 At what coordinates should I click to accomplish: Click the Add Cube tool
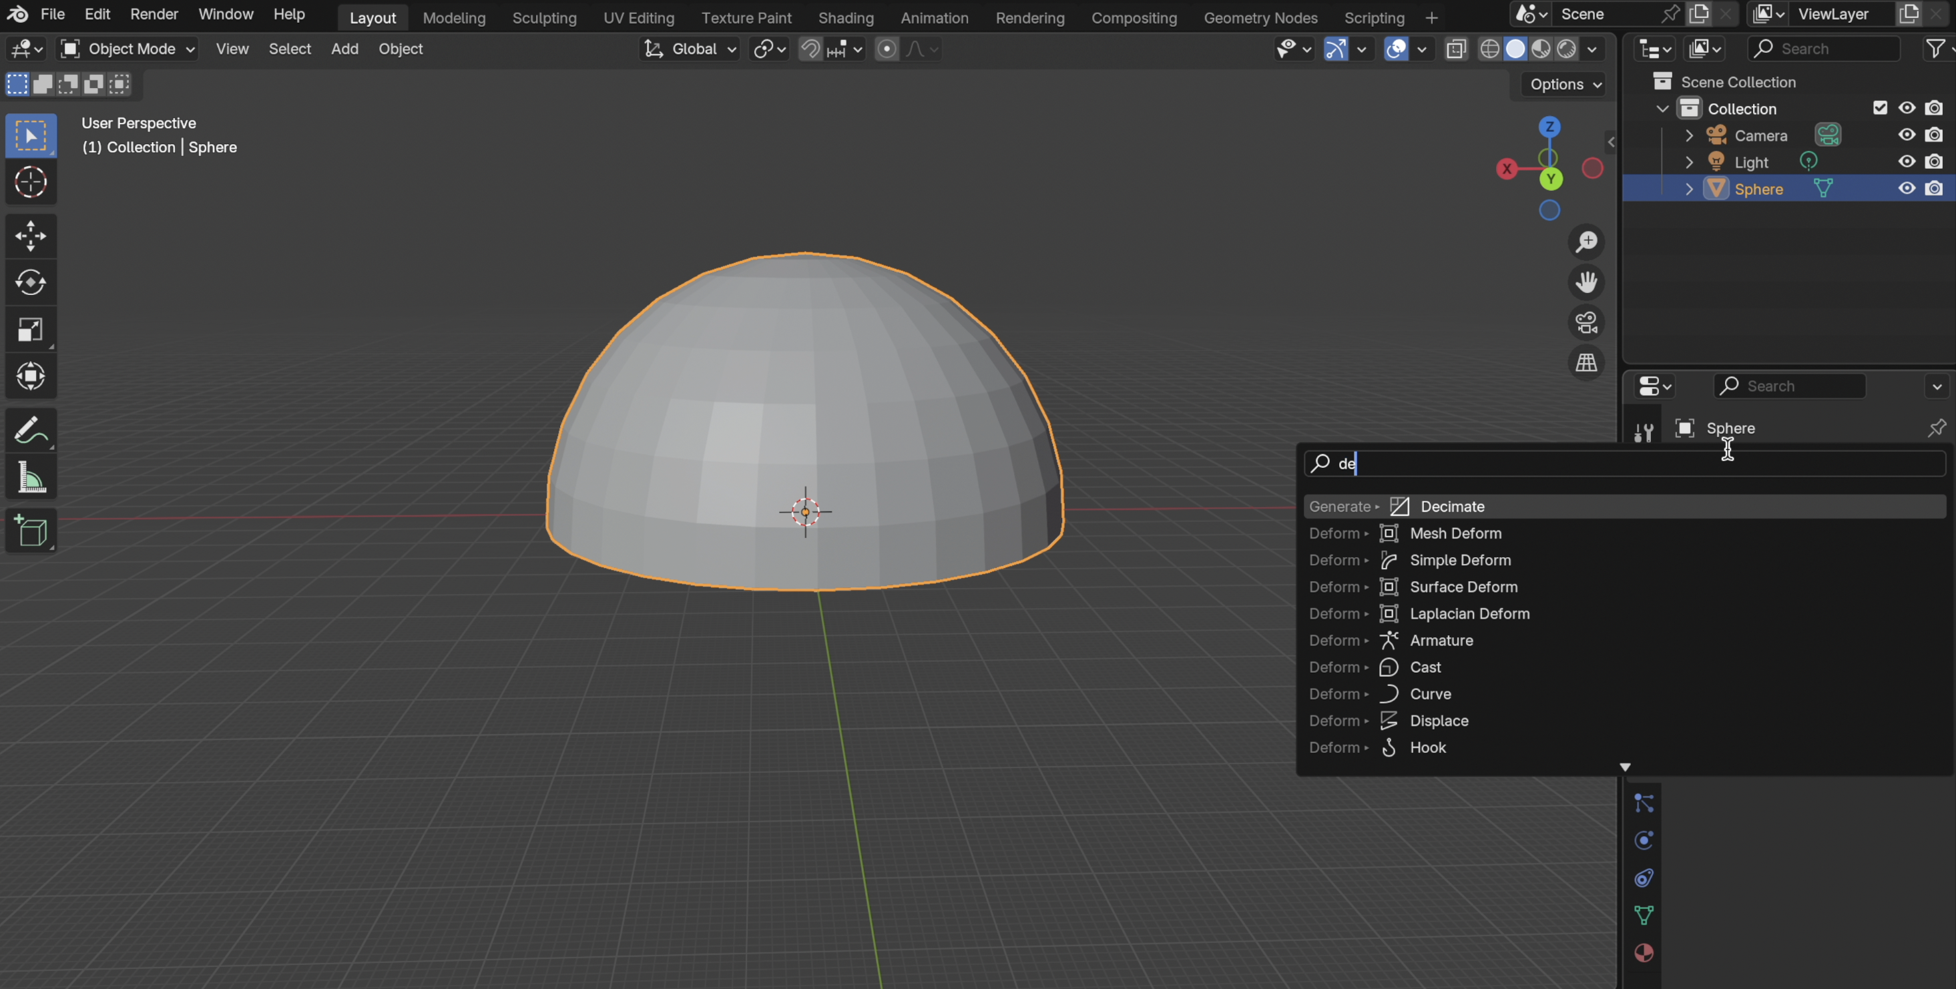[30, 531]
